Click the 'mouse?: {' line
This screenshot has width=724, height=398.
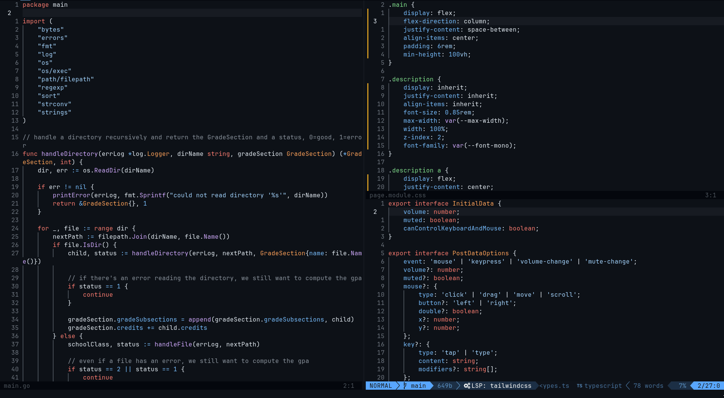(x=420, y=286)
